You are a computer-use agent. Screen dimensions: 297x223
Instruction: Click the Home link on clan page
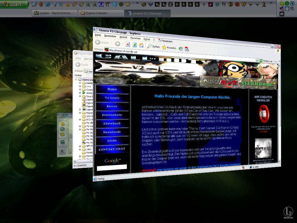(112, 89)
